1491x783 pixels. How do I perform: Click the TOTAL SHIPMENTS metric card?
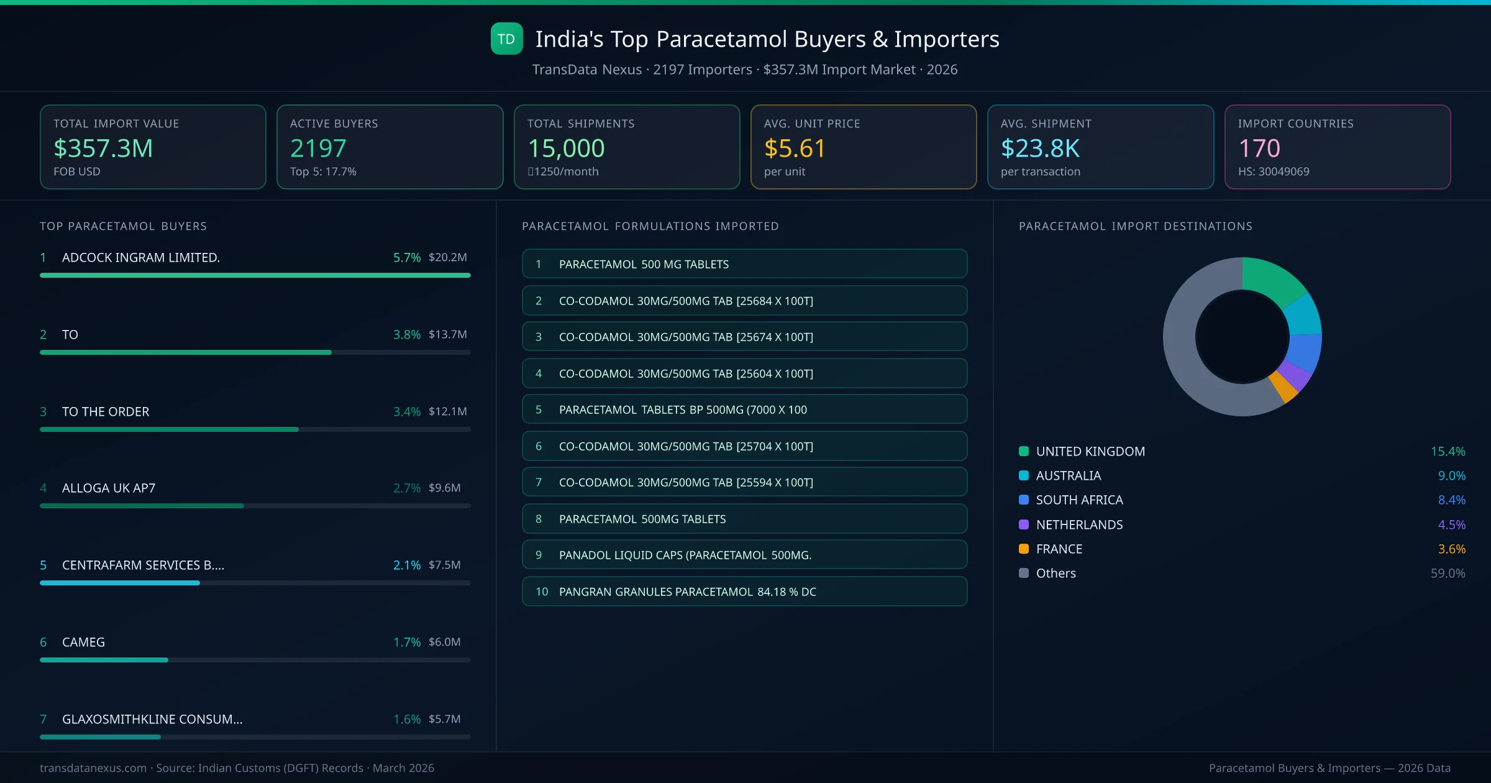pyautogui.click(x=626, y=147)
